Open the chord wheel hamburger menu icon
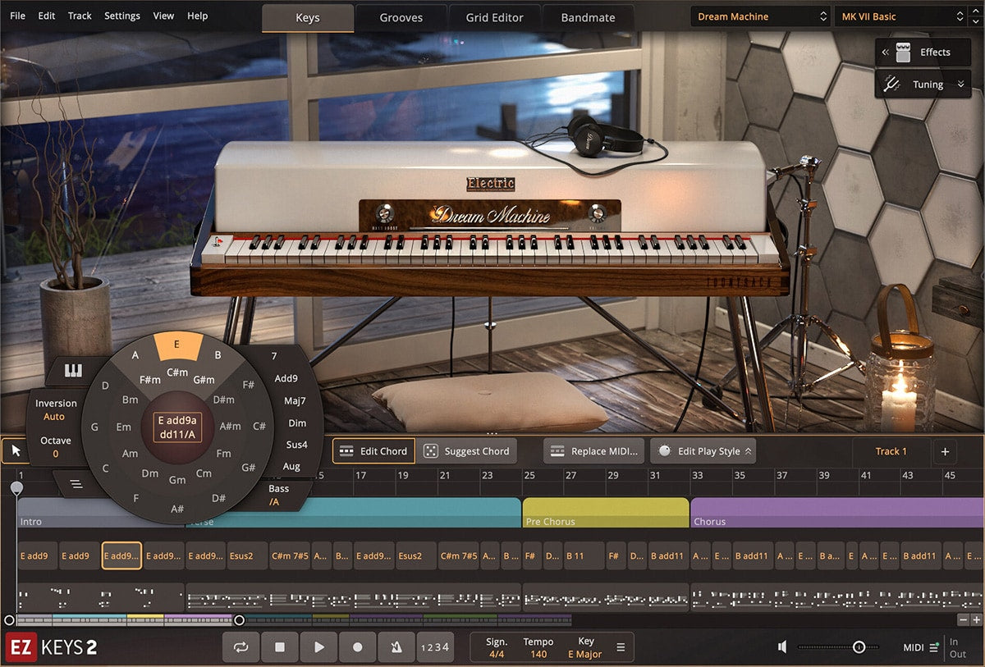 tap(76, 484)
